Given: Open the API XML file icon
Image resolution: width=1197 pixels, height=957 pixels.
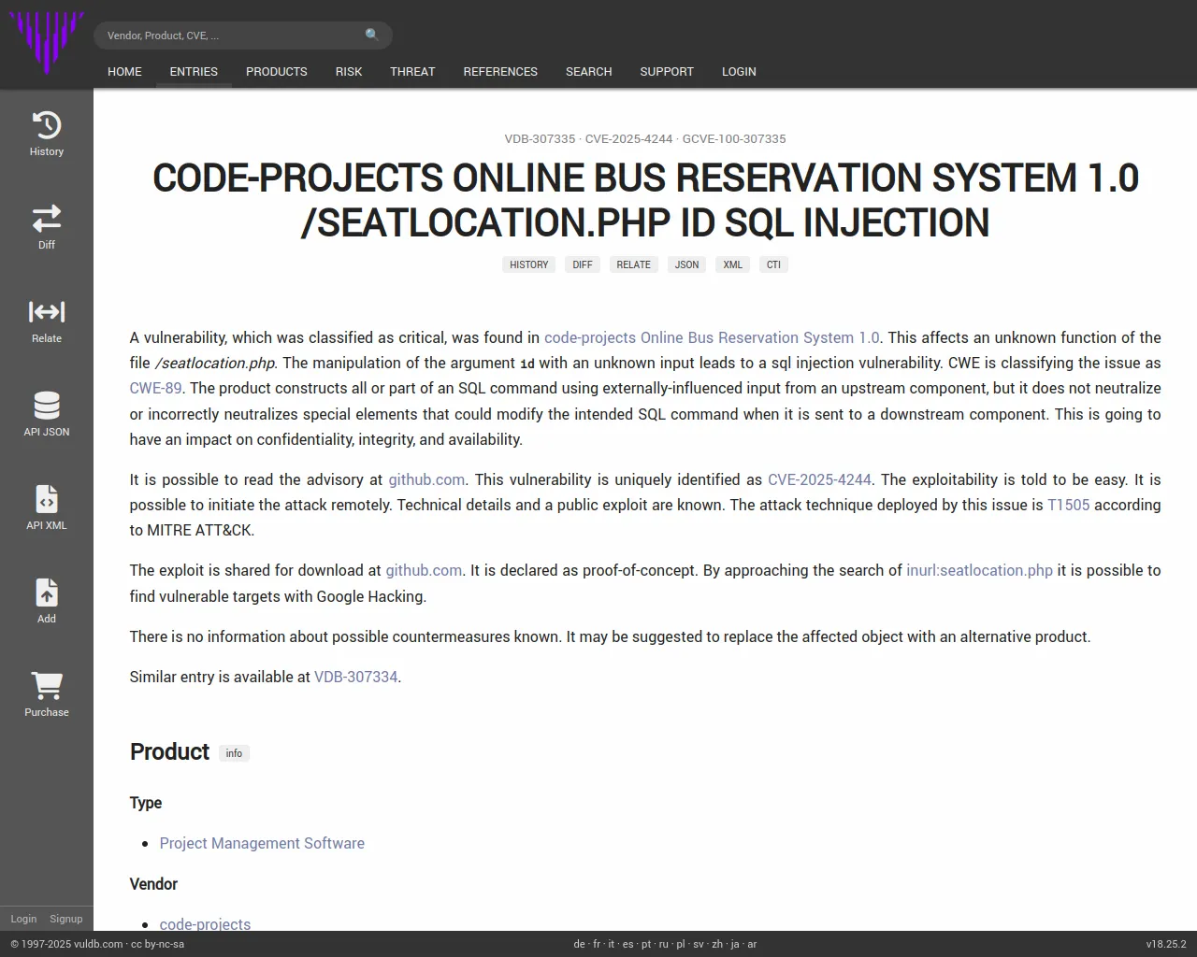Looking at the screenshot, I should (47, 499).
